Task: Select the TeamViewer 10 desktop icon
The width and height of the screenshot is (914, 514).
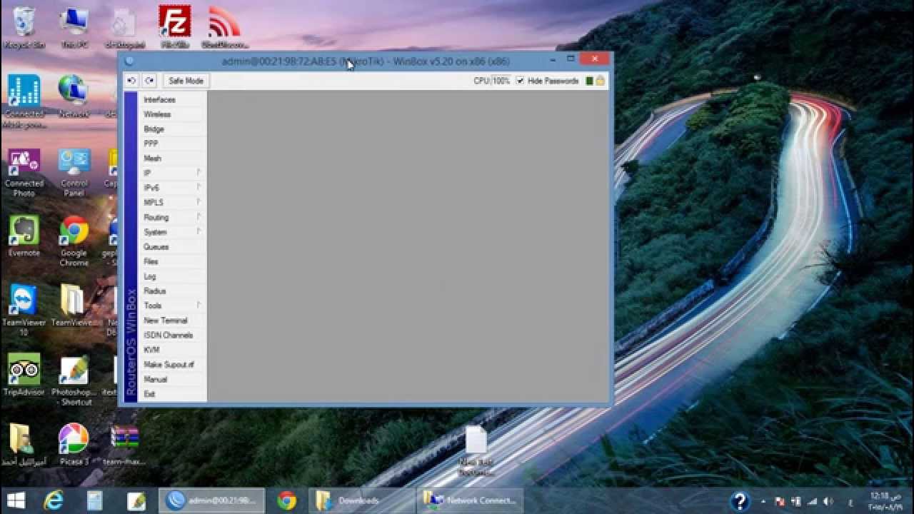Action: (x=24, y=310)
